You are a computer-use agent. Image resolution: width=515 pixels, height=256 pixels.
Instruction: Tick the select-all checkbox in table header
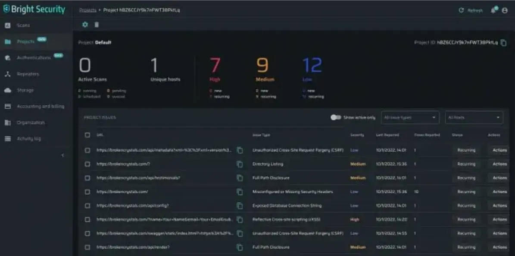click(87, 135)
